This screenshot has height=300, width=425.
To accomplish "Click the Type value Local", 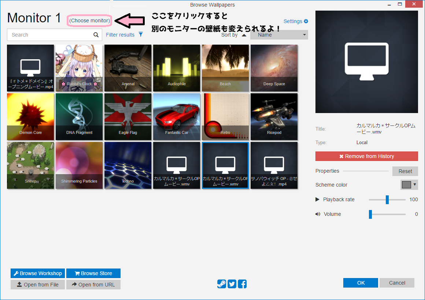I will 362,142.
